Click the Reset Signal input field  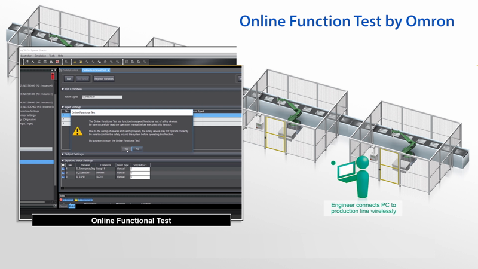click(x=102, y=97)
